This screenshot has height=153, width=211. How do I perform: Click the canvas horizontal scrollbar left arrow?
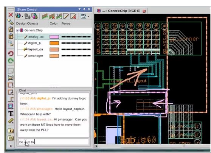96,146
